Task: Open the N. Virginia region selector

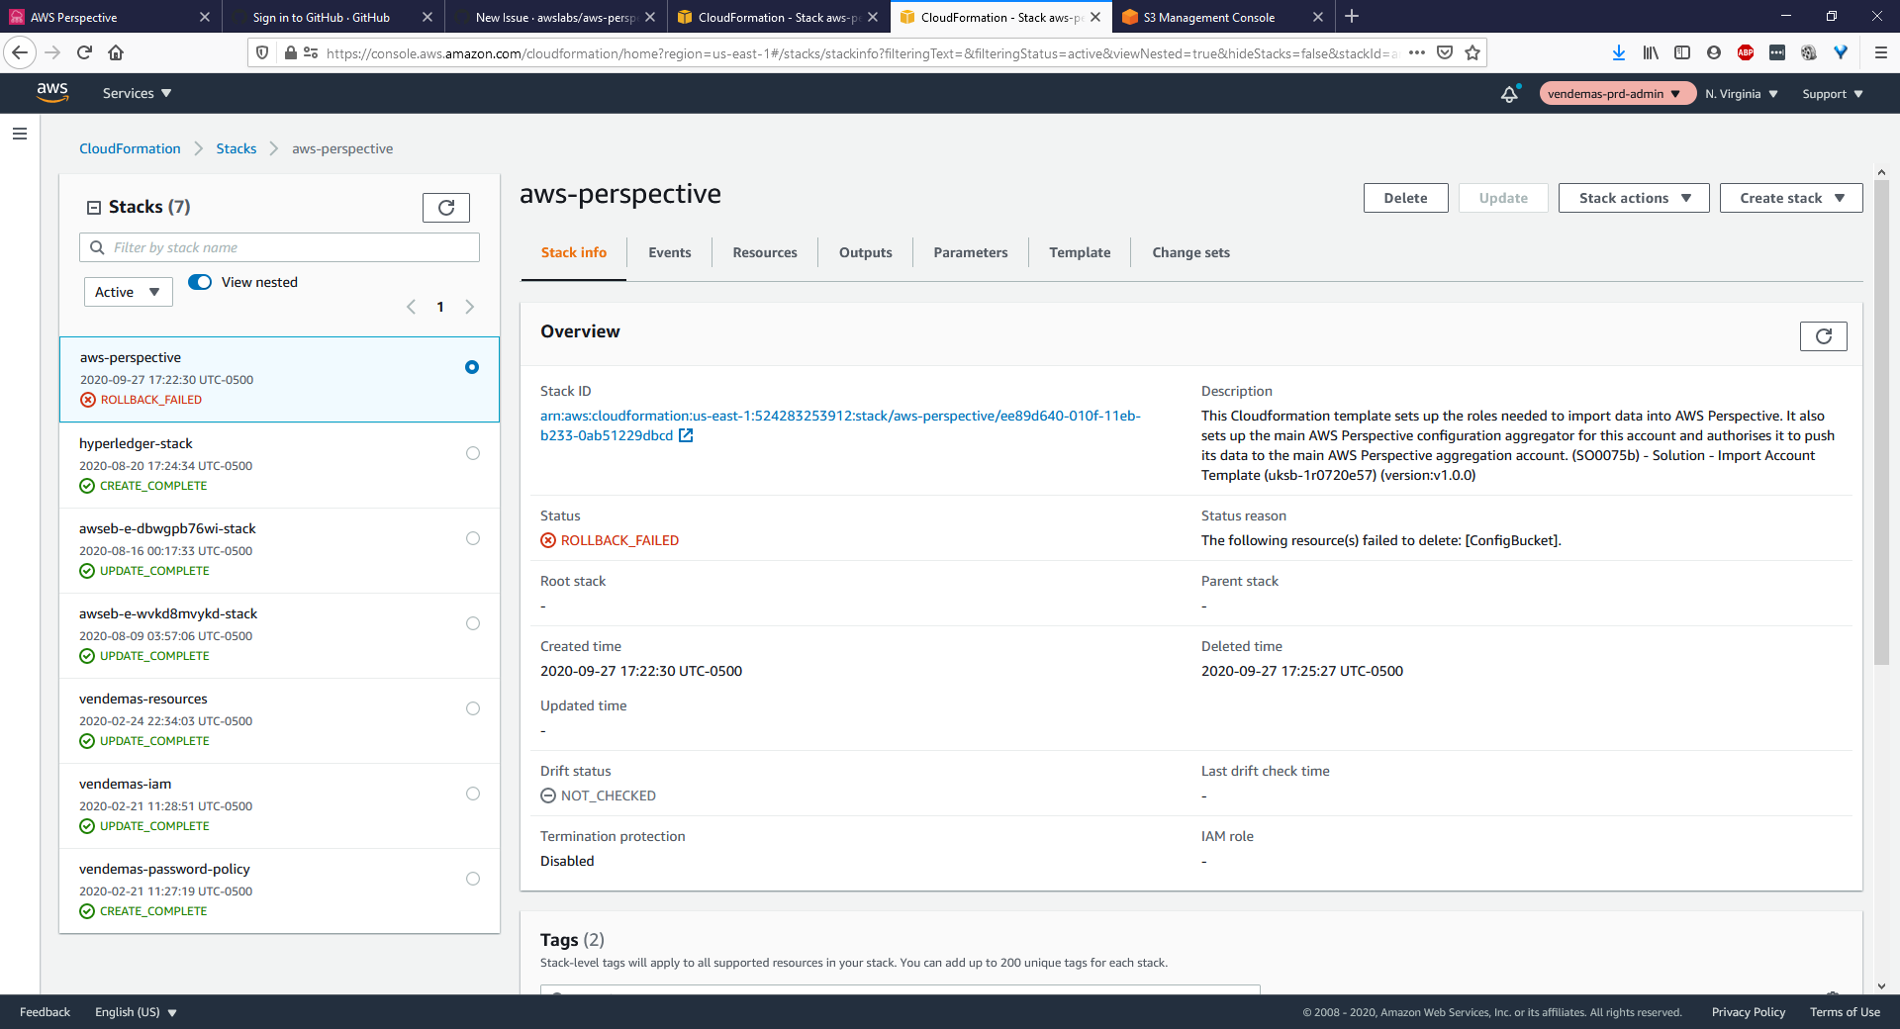Action: (1740, 93)
